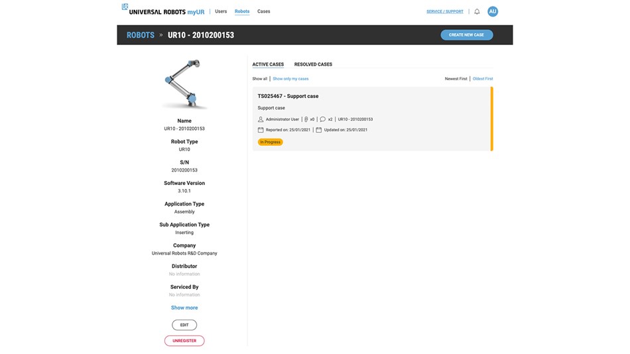
Task: Click the calendar icon beside Updated on
Action: pyautogui.click(x=318, y=130)
